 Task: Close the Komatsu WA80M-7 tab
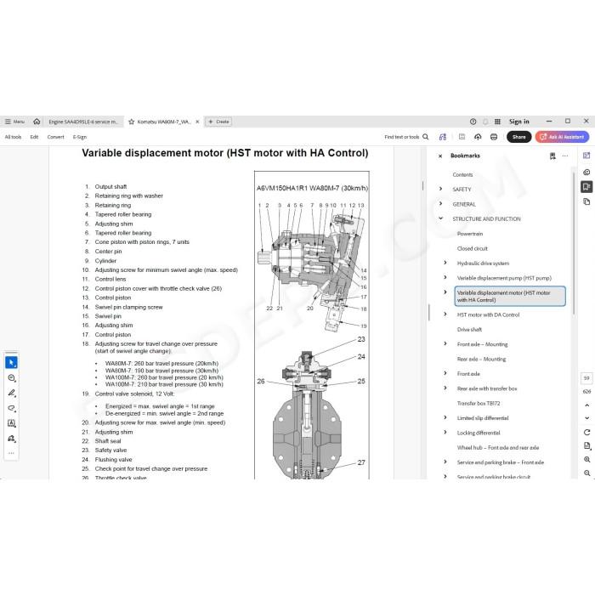pos(197,122)
